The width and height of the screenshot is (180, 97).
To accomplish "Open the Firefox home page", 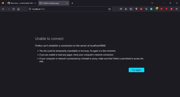I will pos(19,9).
